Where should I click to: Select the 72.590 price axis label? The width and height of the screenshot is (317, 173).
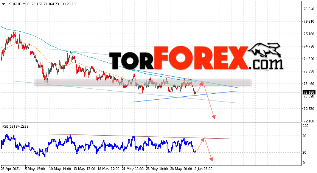coord(309,109)
